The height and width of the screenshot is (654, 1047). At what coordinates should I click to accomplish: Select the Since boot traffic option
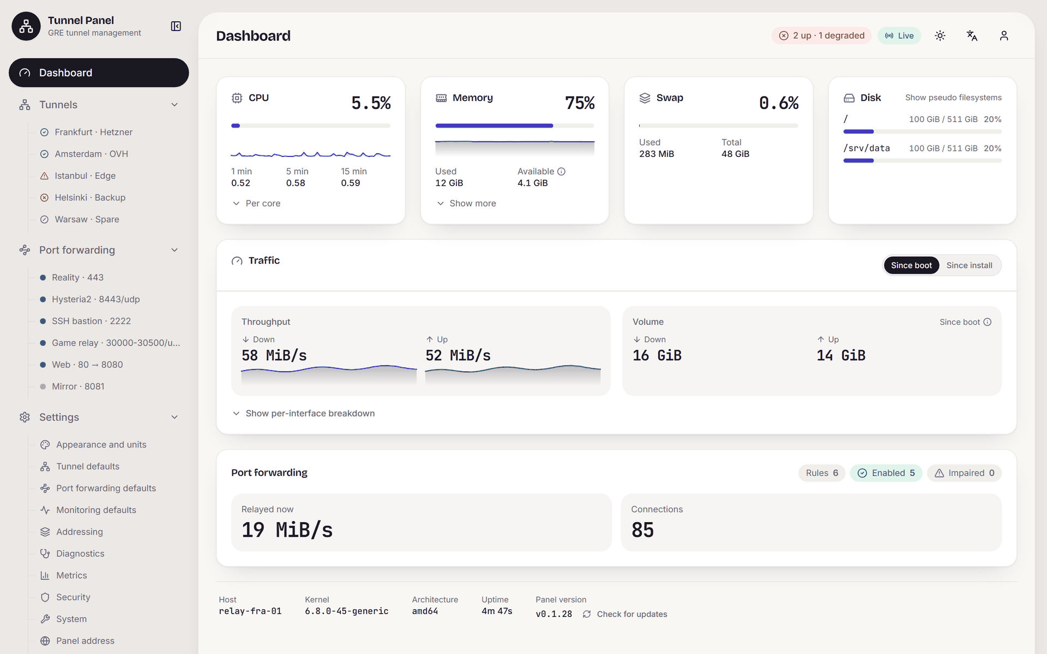(x=911, y=265)
